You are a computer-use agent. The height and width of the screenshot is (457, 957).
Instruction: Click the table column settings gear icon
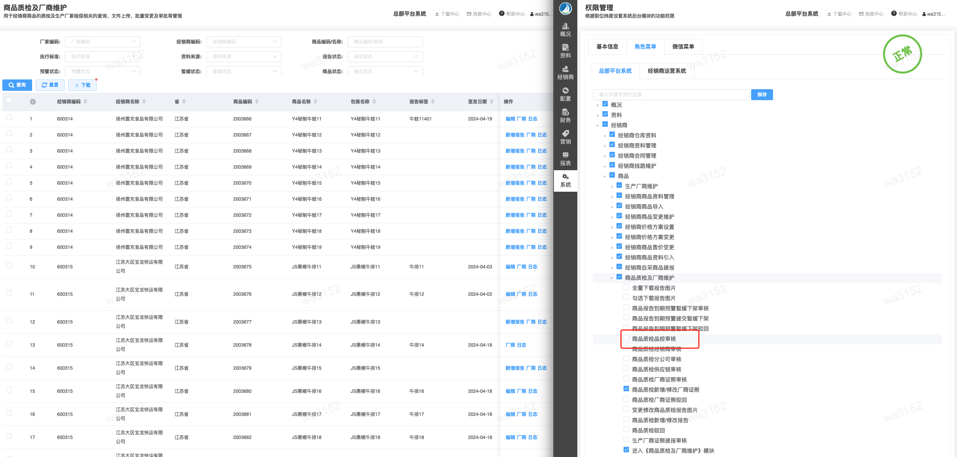(33, 102)
